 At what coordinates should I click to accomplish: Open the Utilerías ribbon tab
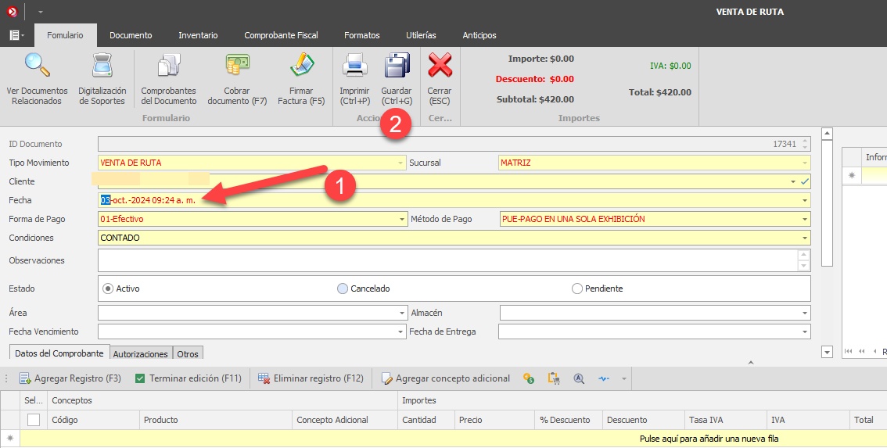pyautogui.click(x=421, y=35)
